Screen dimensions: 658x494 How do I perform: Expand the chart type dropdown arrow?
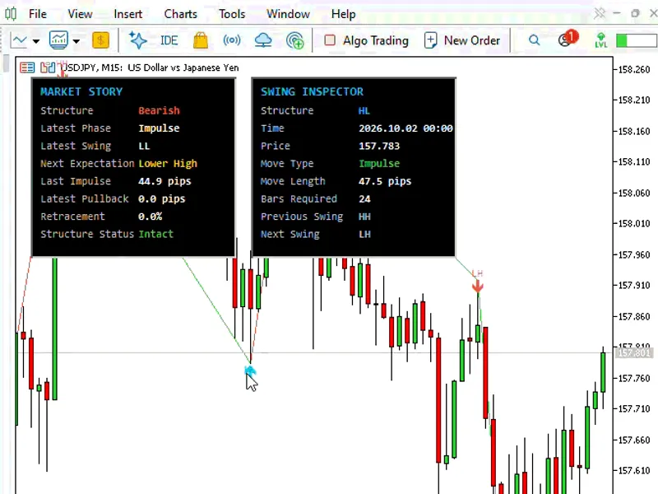(36, 41)
